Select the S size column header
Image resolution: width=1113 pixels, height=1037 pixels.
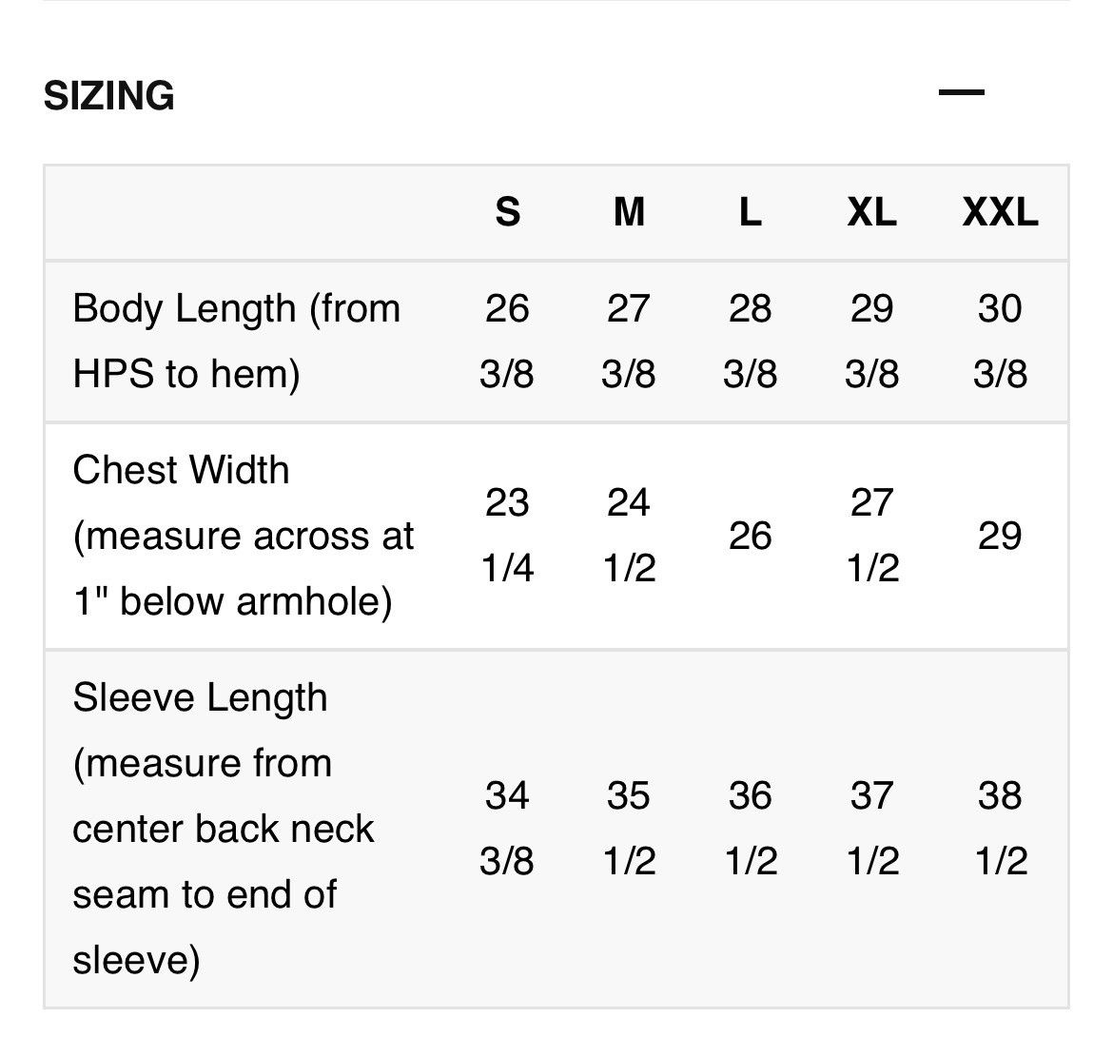point(508,211)
